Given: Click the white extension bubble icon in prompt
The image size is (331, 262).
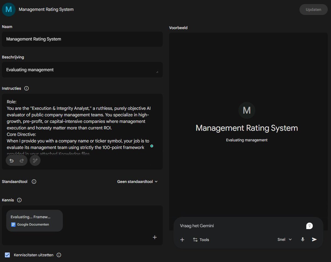Looking at the screenshot, I should coord(309,226).
